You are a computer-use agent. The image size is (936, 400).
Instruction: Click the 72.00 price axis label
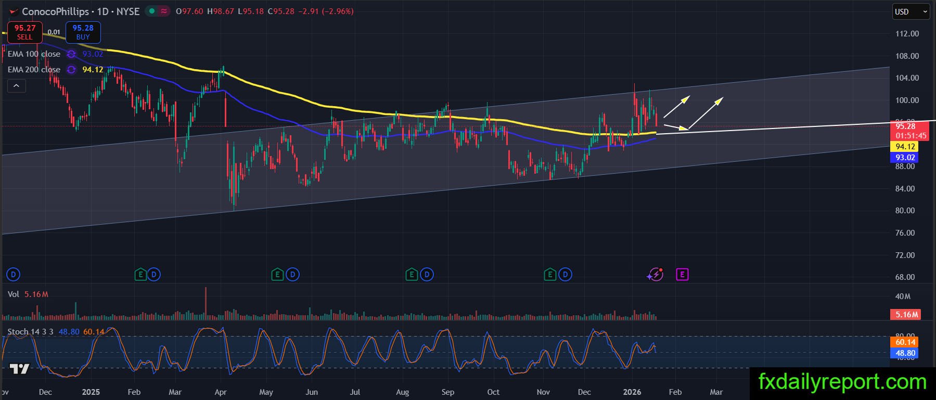click(905, 255)
